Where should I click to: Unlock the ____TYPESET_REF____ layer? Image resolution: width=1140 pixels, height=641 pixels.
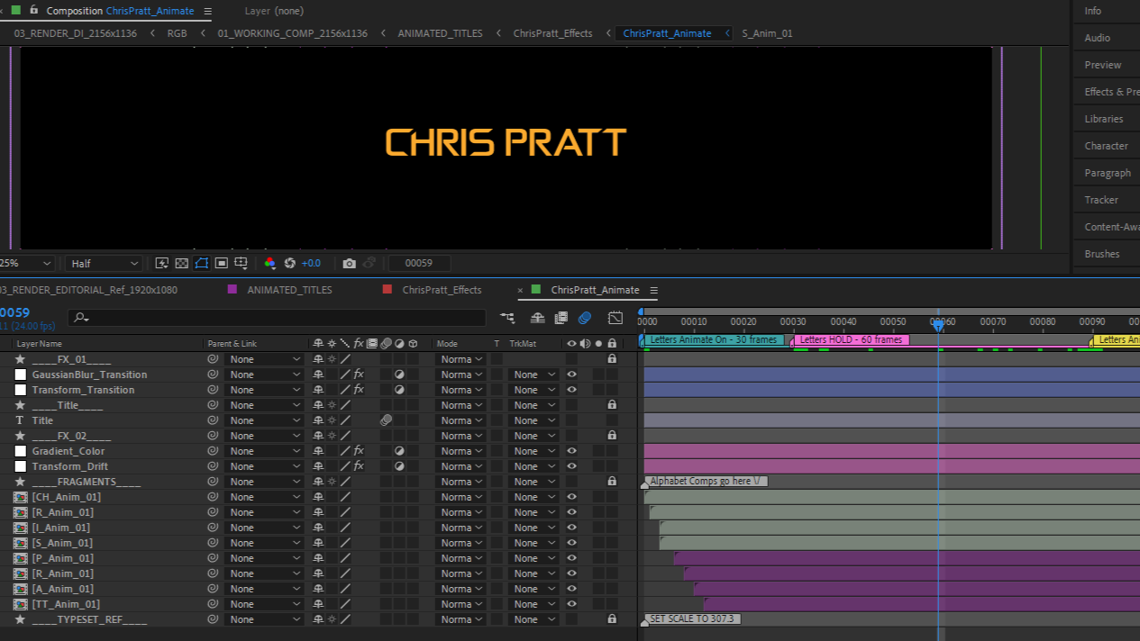coord(612,619)
